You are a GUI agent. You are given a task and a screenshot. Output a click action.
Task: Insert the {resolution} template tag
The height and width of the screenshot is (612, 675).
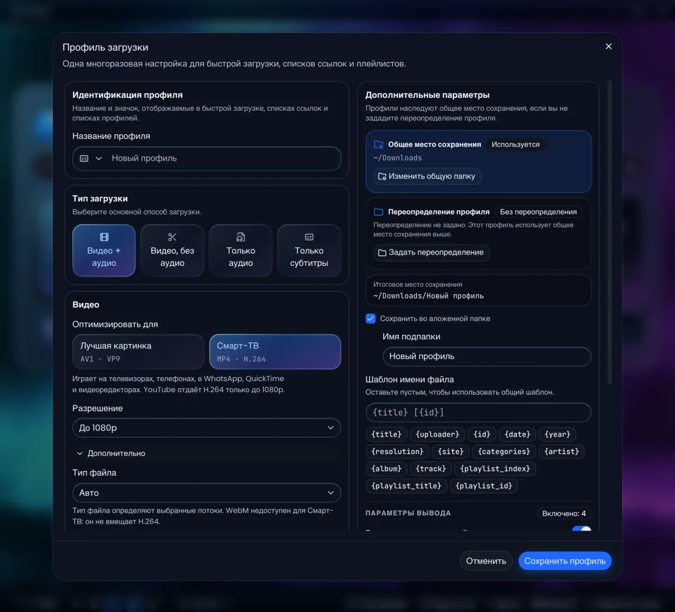tap(398, 451)
